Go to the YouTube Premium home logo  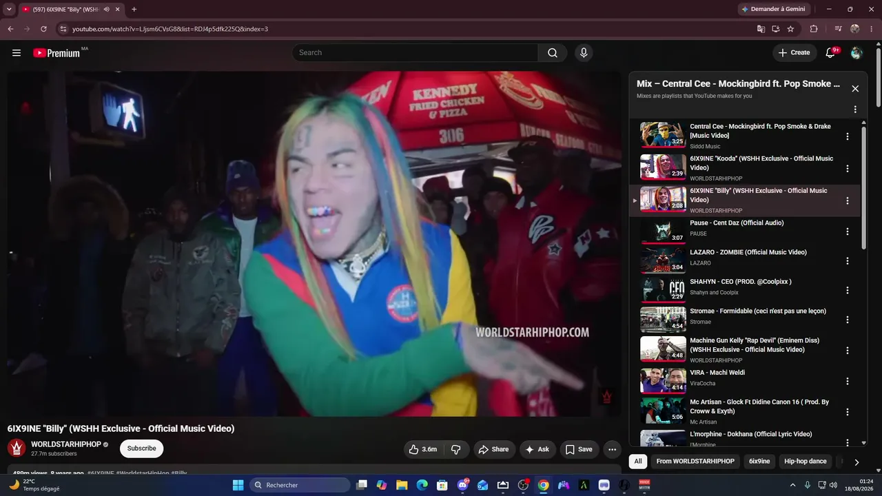pos(57,53)
